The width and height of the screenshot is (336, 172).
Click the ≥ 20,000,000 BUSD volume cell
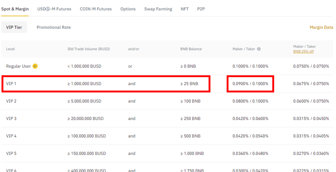pyautogui.click(x=86, y=119)
